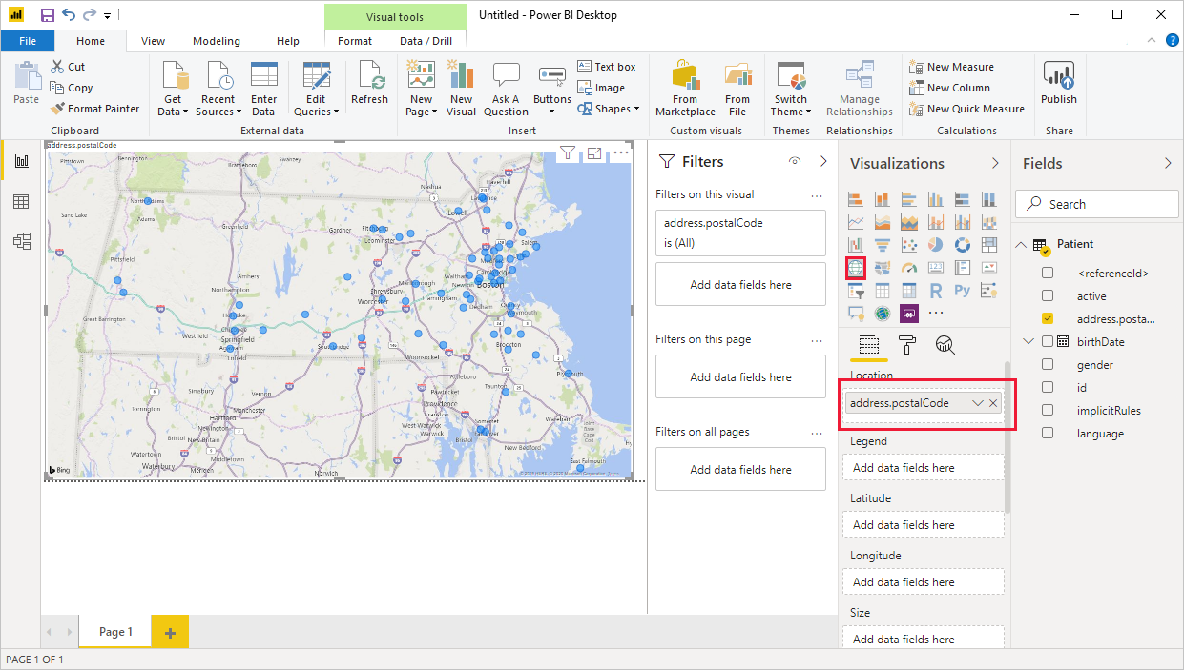Select the Filled map visualization

[883, 268]
